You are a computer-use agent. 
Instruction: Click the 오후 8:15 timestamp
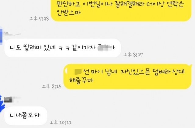(x=51, y=86)
